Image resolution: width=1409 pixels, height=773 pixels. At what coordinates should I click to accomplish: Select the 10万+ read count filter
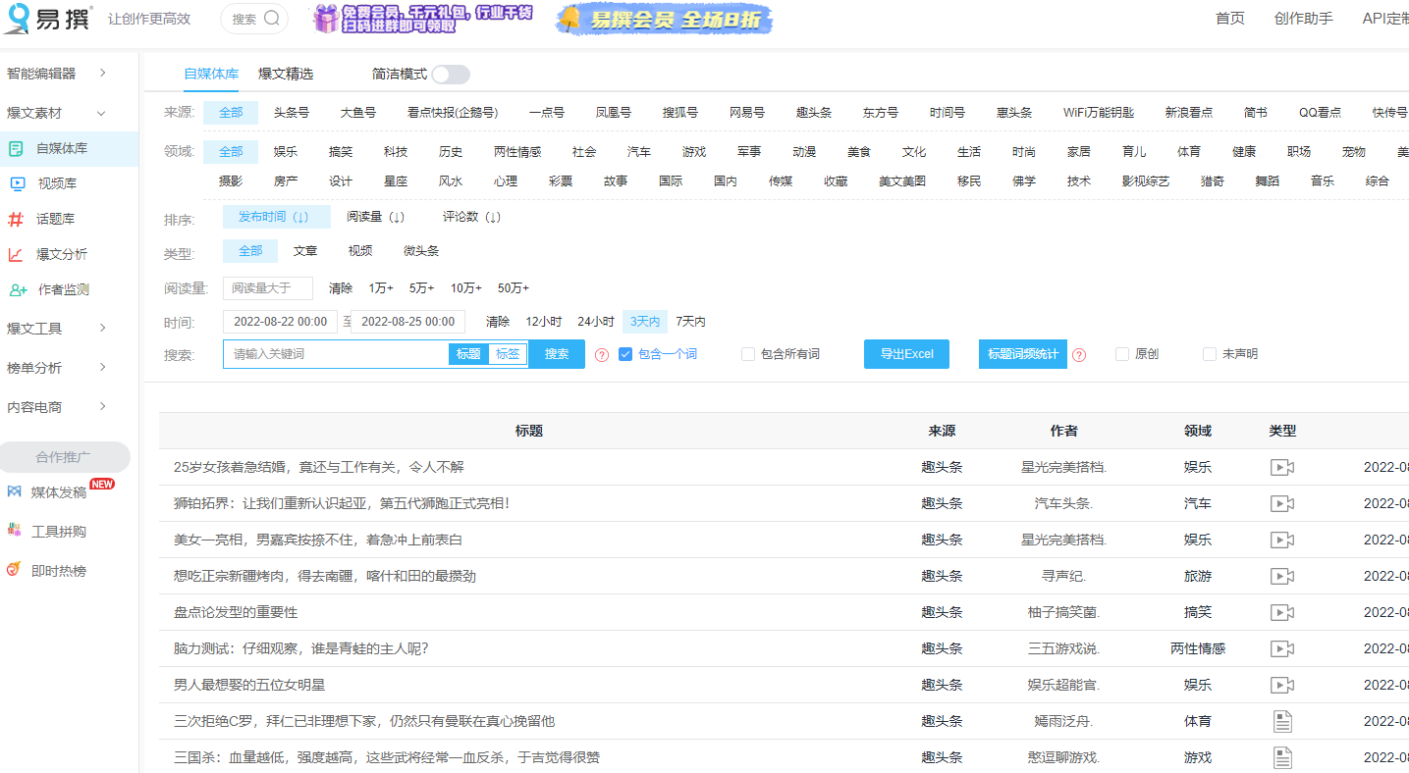[x=466, y=288]
